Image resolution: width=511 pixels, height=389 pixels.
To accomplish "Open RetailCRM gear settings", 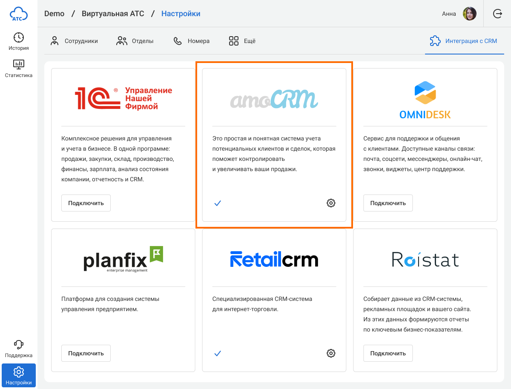I will tap(331, 353).
